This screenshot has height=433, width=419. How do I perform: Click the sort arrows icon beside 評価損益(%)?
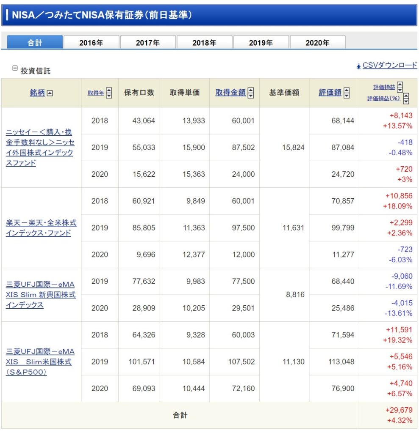click(x=406, y=99)
